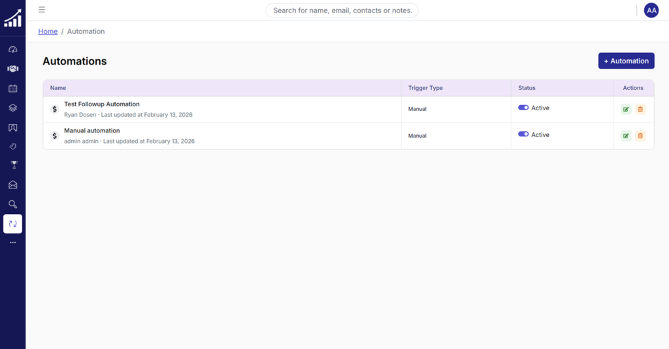
Task: Click the stacked layers icon in sidebar
Action: pyautogui.click(x=12, y=108)
